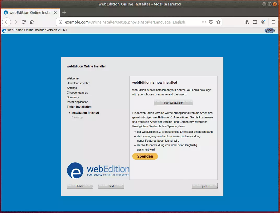
Task: Reload the current page
Action: click(x=23, y=22)
